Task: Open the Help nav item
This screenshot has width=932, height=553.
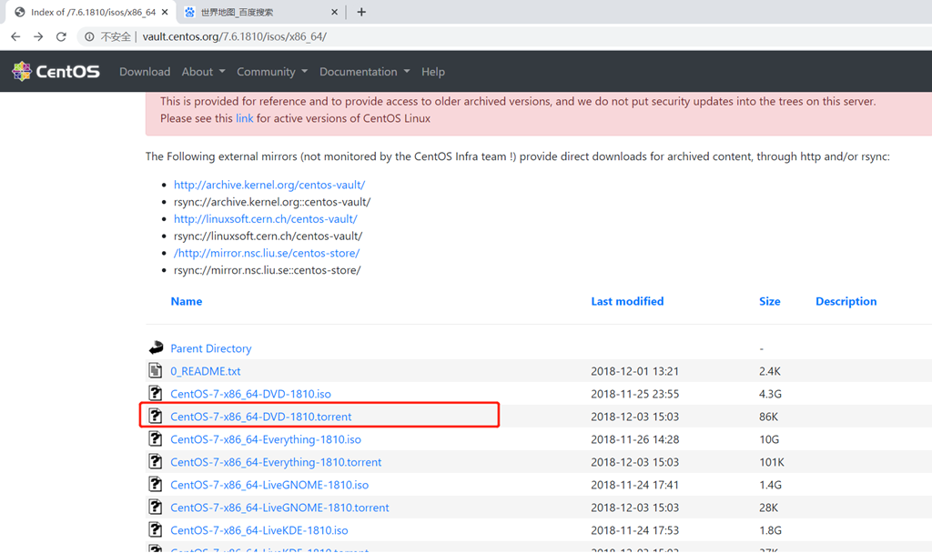Action: tap(432, 71)
